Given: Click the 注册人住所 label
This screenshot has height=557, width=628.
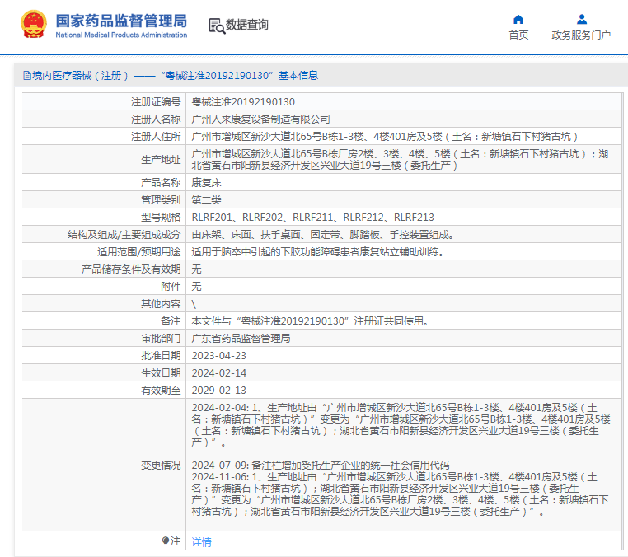Looking at the screenshot, I should point(156,137).
